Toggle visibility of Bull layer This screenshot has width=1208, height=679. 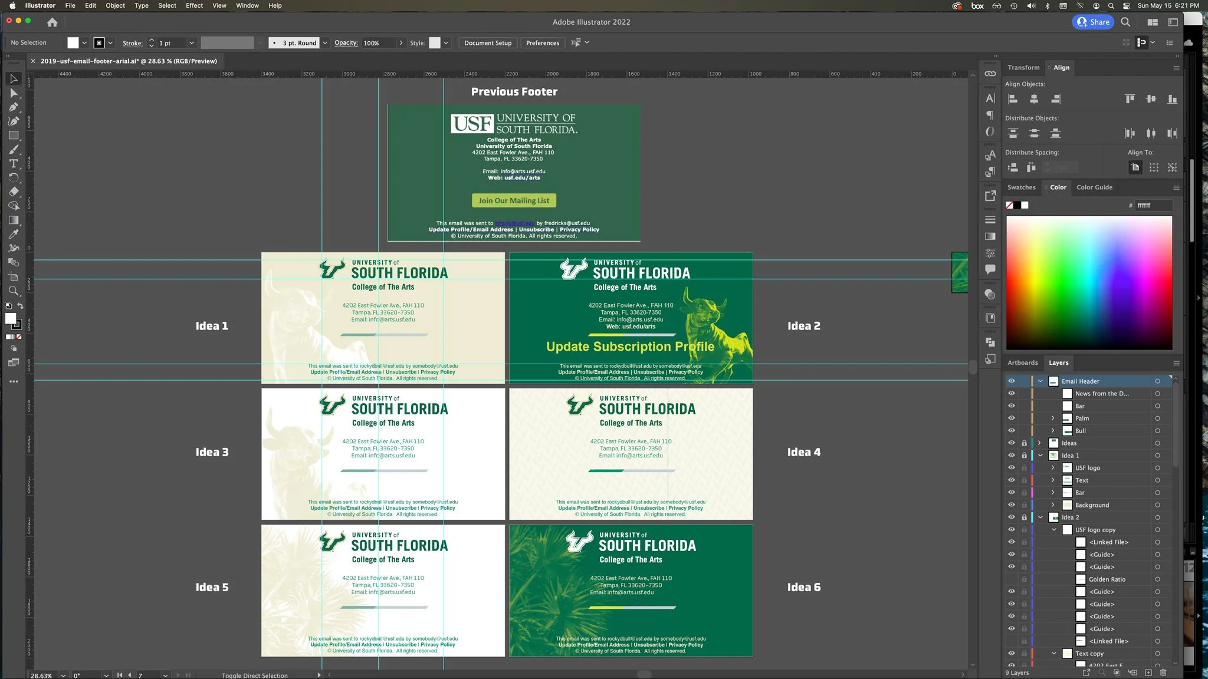[1012, 431]
